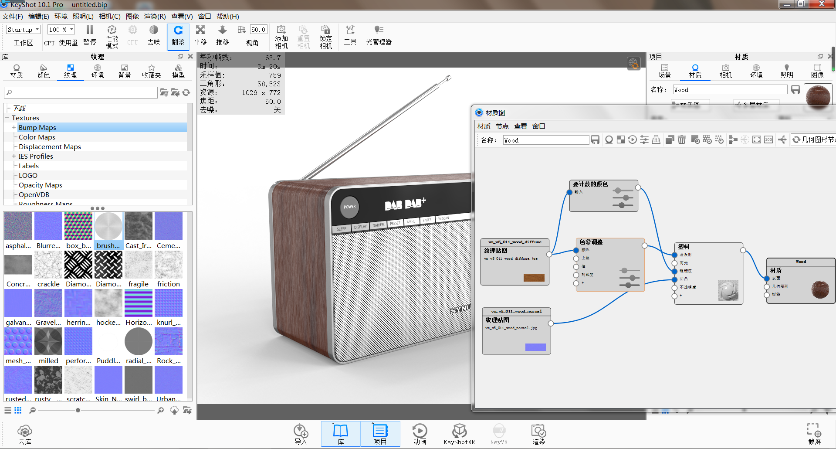Toggle 锁定相机 lock camera
This screenshot has height=449, width=836.
point(326,37)
